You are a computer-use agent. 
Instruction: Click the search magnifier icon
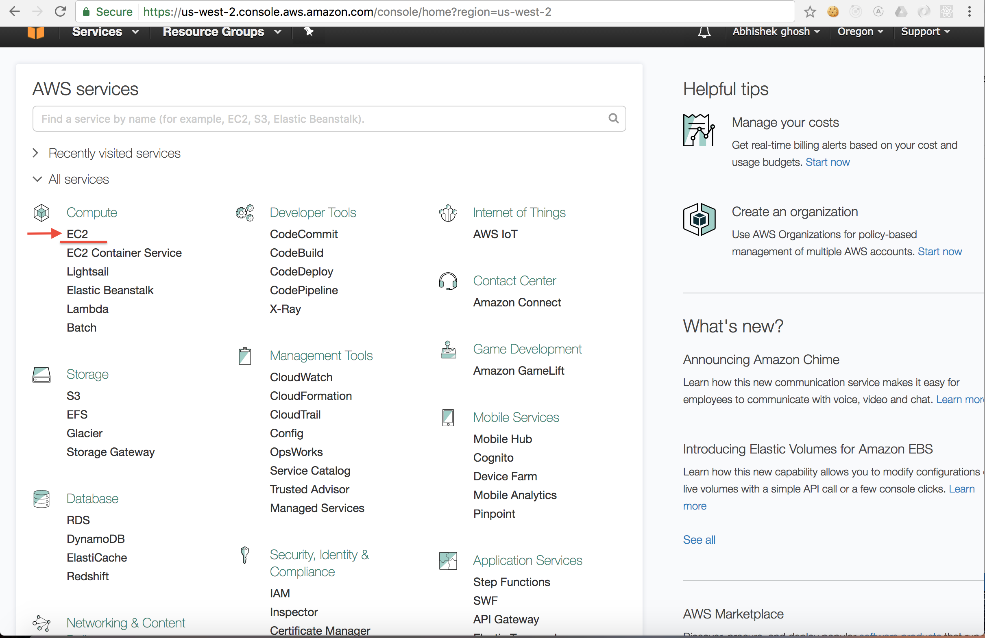613,119
